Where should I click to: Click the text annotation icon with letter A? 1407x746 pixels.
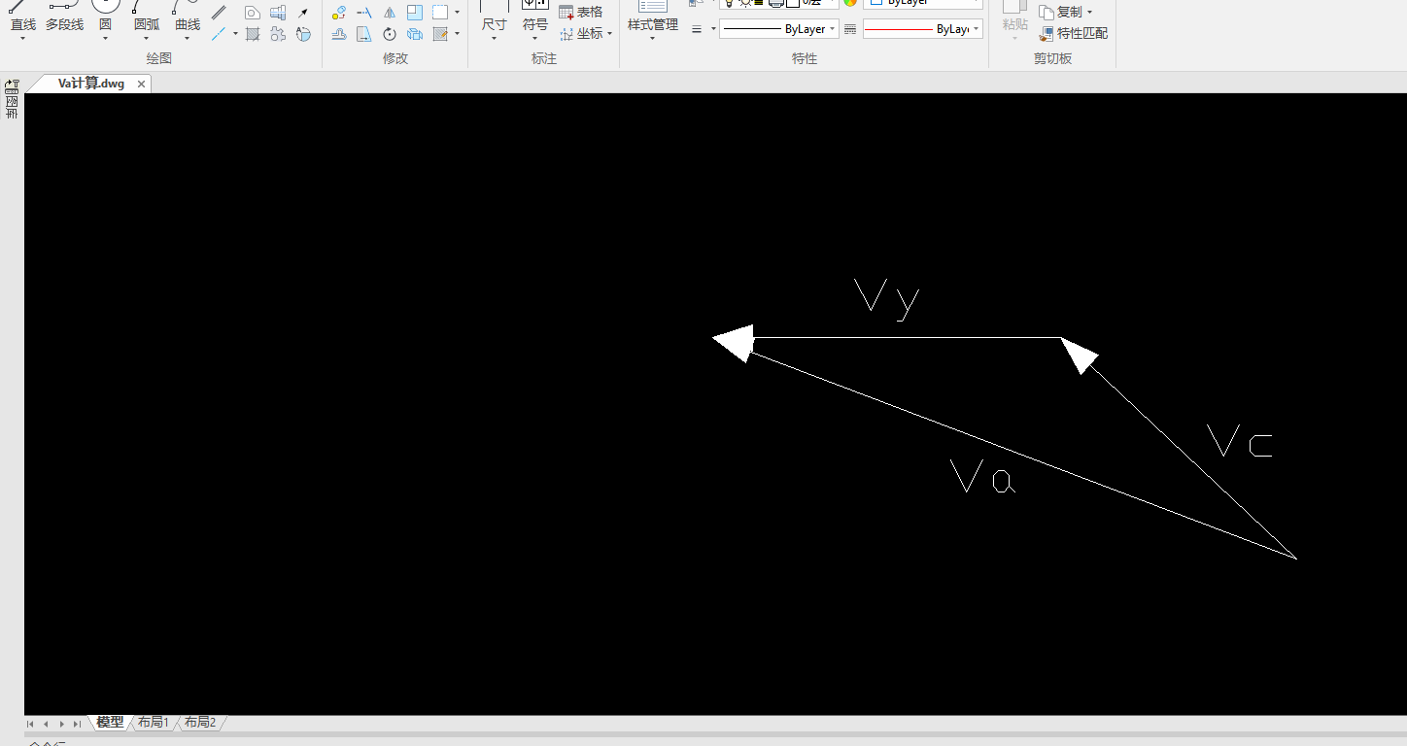(x=303, y=34)
